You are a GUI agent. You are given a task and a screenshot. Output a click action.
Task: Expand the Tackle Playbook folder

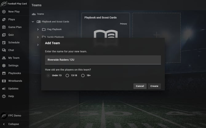coord(38,37)
